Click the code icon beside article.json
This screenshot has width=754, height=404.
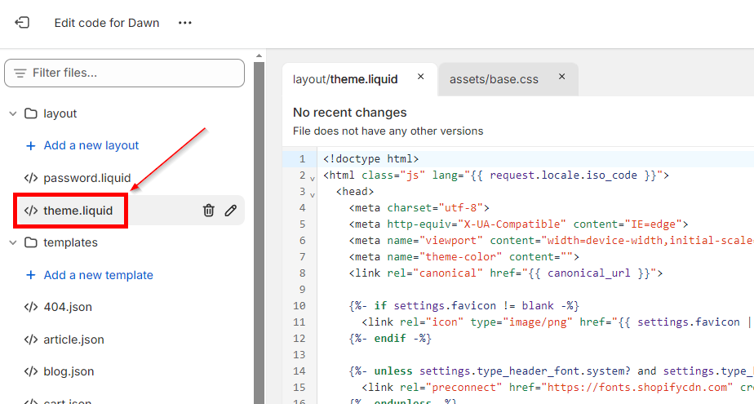31,340
